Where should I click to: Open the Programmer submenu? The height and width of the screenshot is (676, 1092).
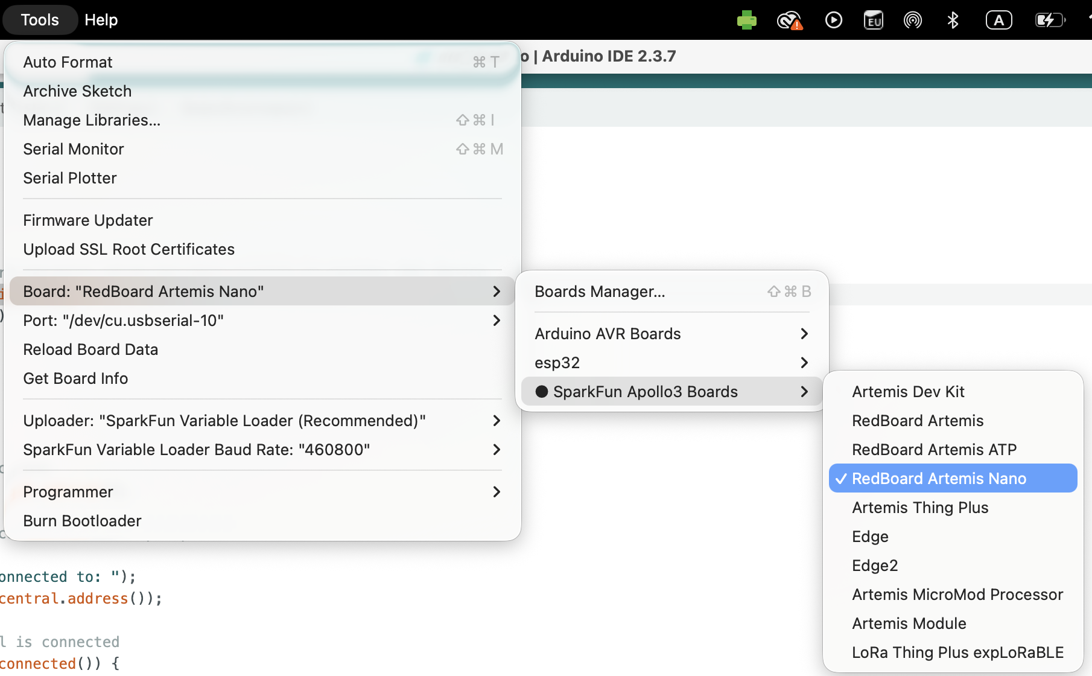point(68,492)
